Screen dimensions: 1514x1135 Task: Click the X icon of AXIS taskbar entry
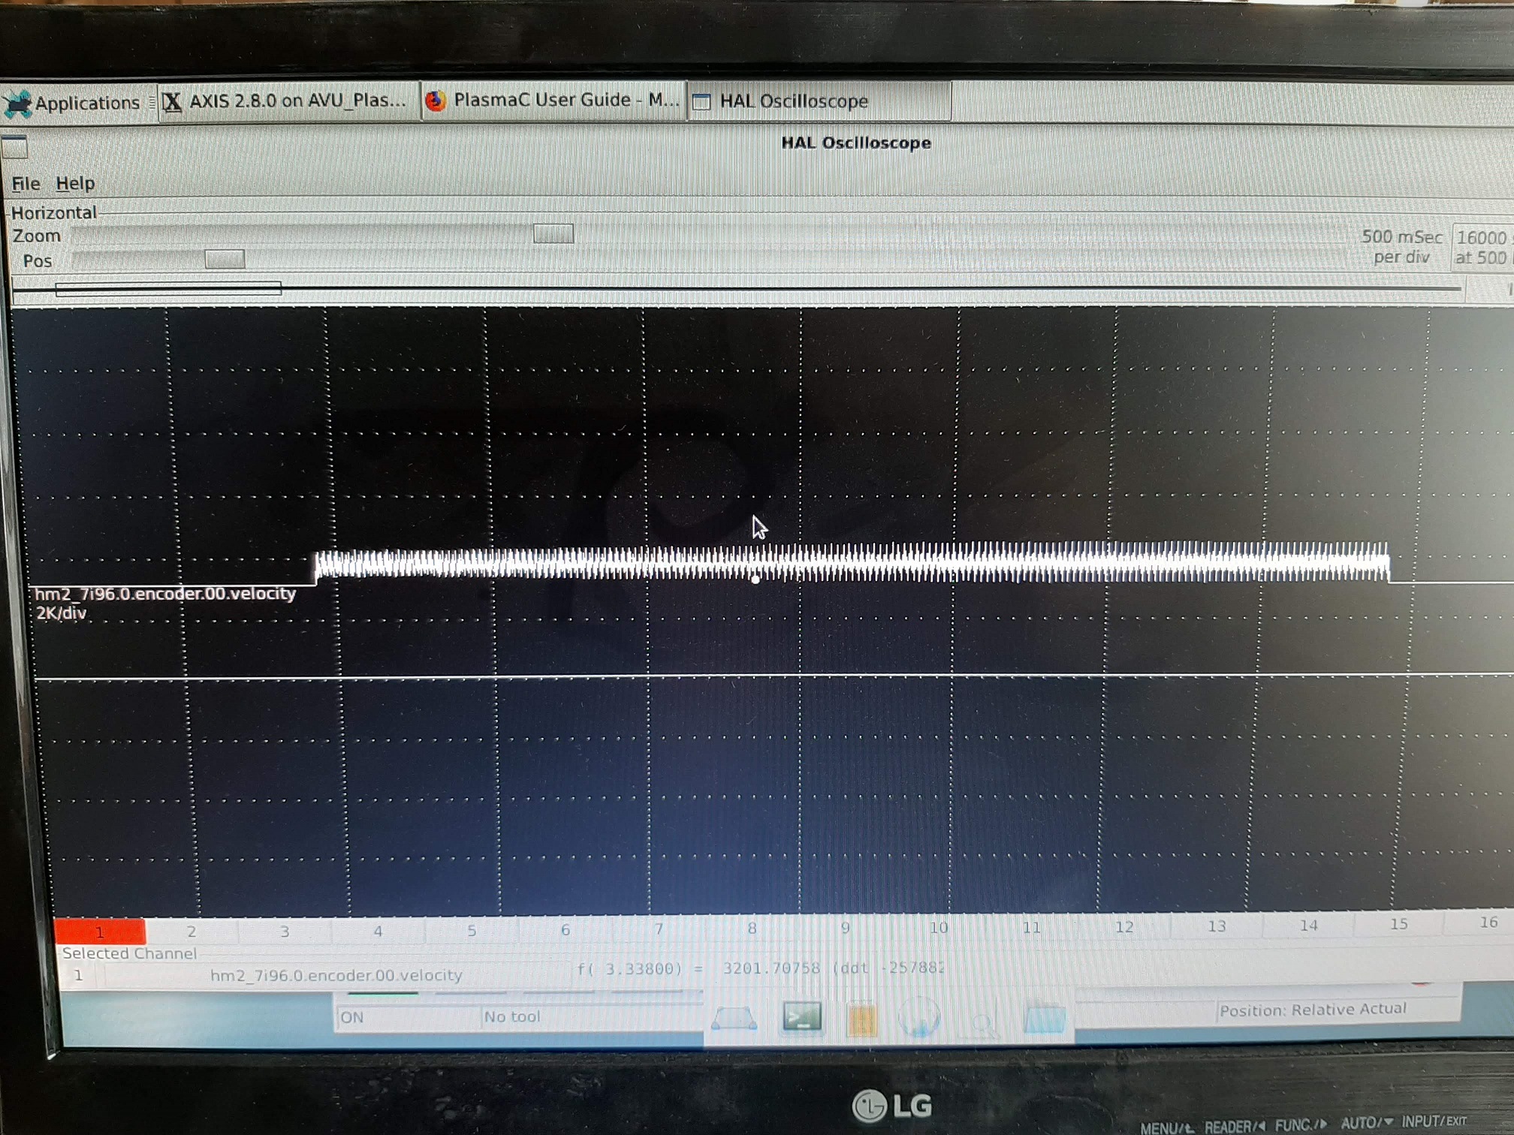click(x=172, y=101)
